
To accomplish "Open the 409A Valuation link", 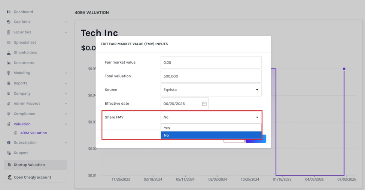I will 33,133.
